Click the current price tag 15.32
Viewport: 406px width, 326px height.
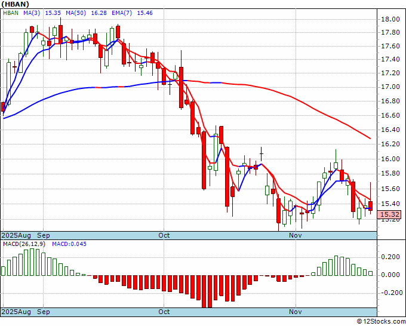[389, 214]
